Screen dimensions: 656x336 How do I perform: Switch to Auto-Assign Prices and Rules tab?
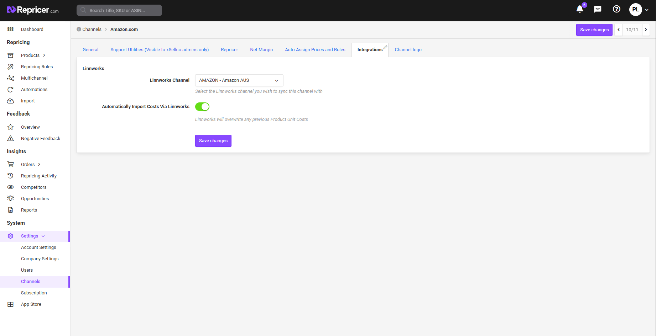pyautogui.click(x=315, y=50)
